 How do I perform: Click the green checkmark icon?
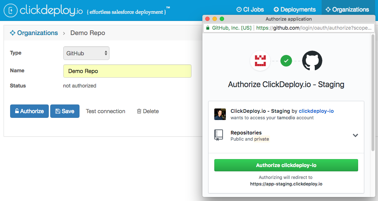tap(286, 61)
